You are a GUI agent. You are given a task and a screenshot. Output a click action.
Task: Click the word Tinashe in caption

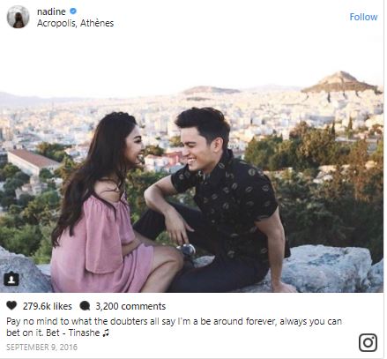(84, 333)
